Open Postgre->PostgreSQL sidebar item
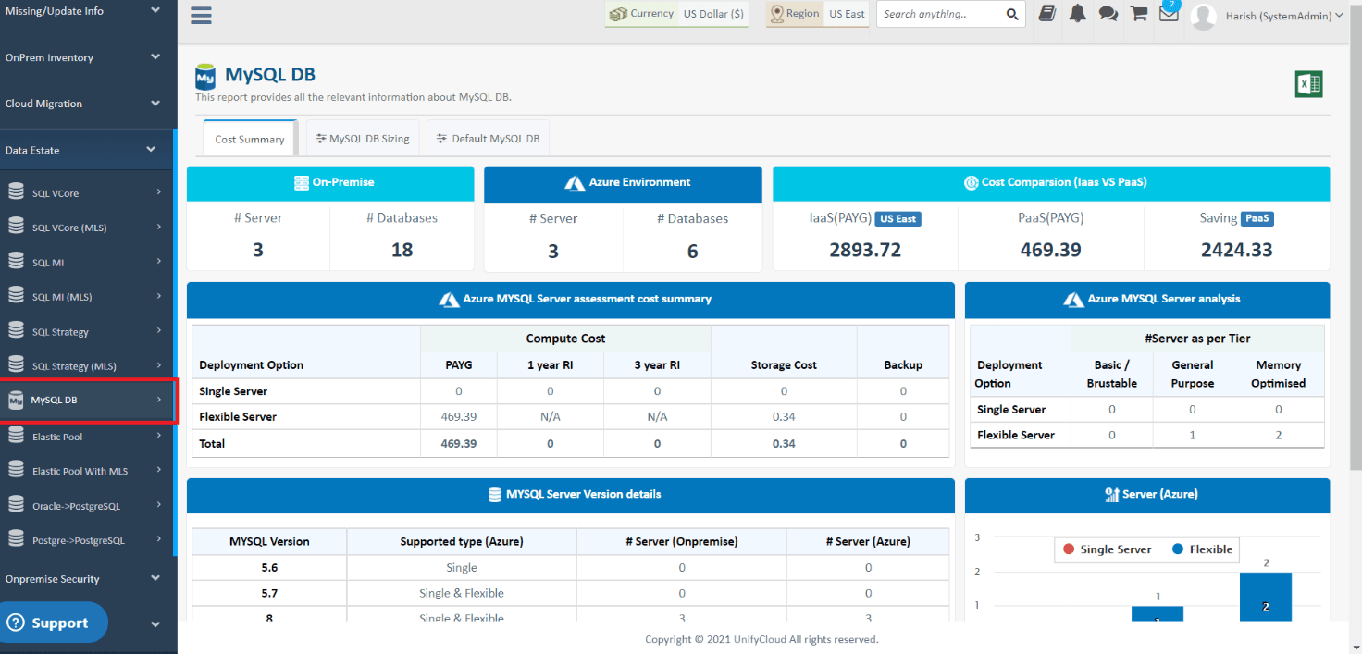 88,540
